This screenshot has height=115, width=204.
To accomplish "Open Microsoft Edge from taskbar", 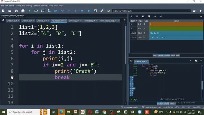I will click(x=61, y=112).
